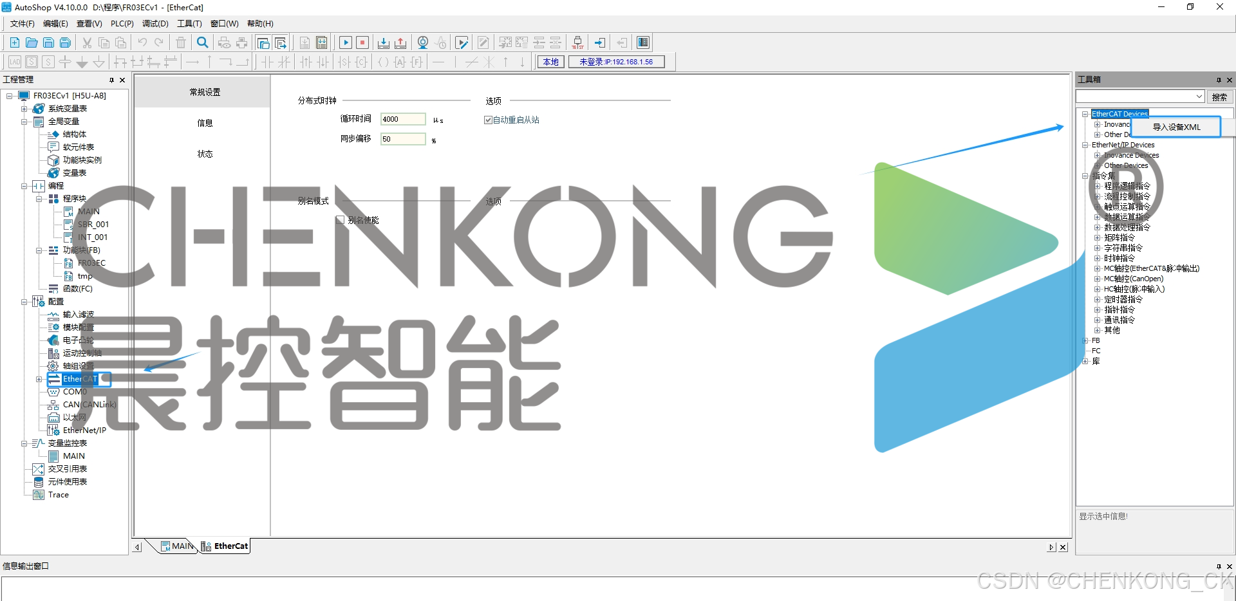This screenshot has height=601, width=1236.
Task: Collapse the 指令集 toolbox node
Action: click(1085, 176)
